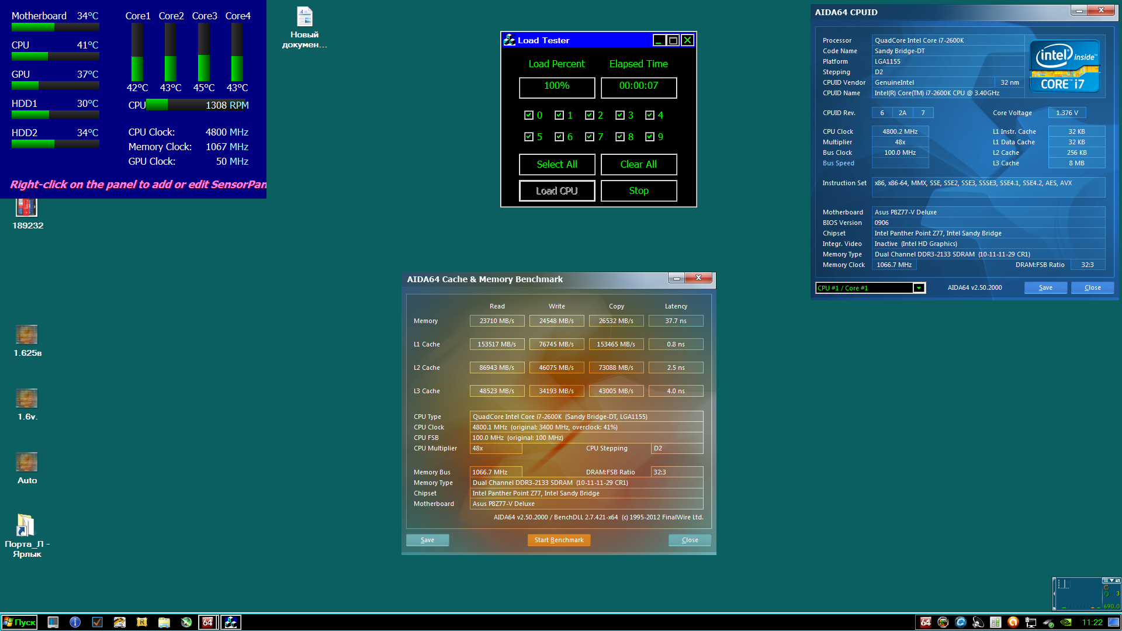This screenshot has height=631, width=1122.
Task: Click the L1 Cache Latency 0.8 ns cell
Action: [x=676, y=344]
